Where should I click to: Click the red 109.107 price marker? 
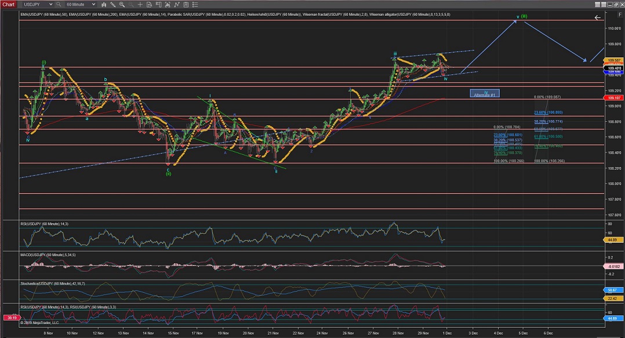tap(613, 97)
